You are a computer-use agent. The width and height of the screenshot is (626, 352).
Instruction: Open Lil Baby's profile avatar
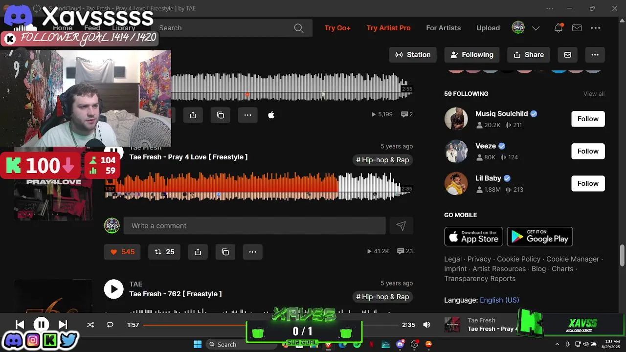456,183
